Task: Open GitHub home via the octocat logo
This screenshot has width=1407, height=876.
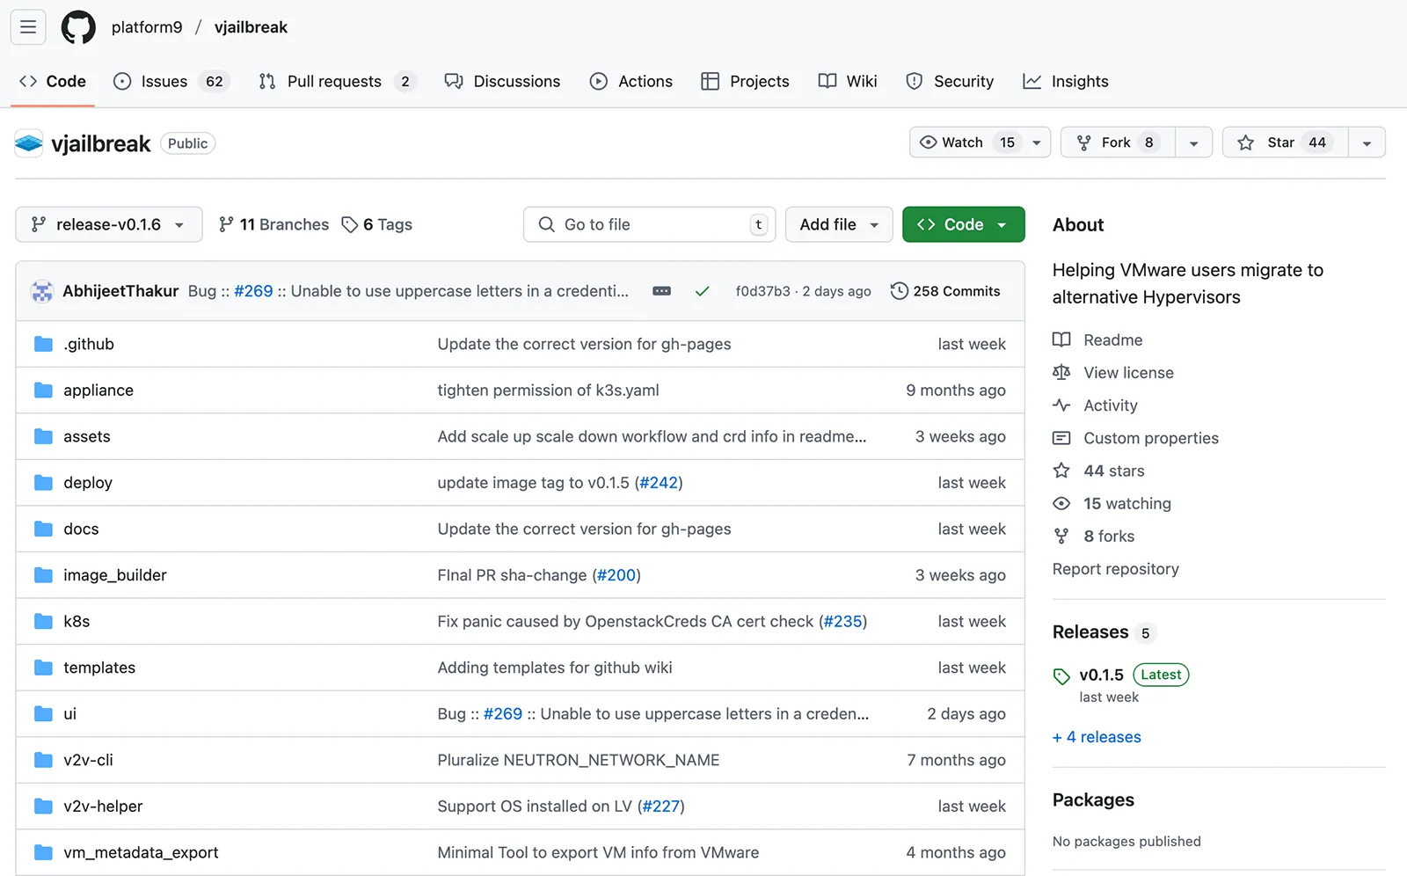Action: pos(78,27)
